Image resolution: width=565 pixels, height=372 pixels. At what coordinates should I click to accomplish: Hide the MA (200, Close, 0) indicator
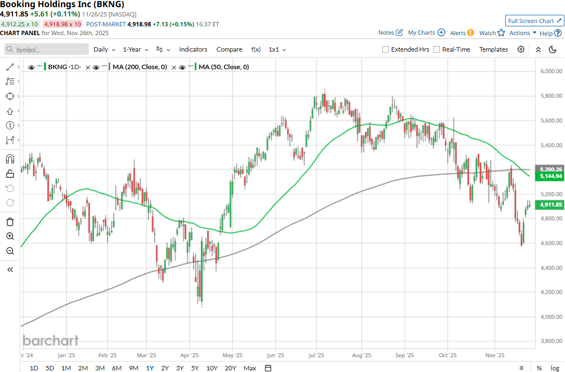pos(96,67)
